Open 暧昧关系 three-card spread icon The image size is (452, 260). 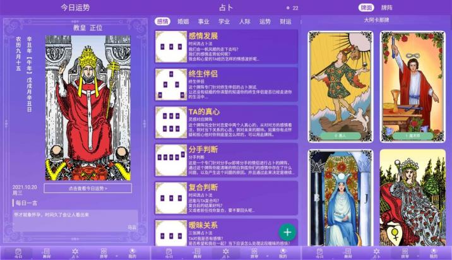pos(171,233)
